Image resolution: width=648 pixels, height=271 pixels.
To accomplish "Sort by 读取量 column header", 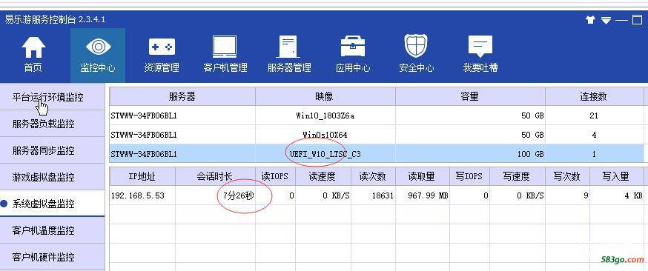I will (423, 176).
